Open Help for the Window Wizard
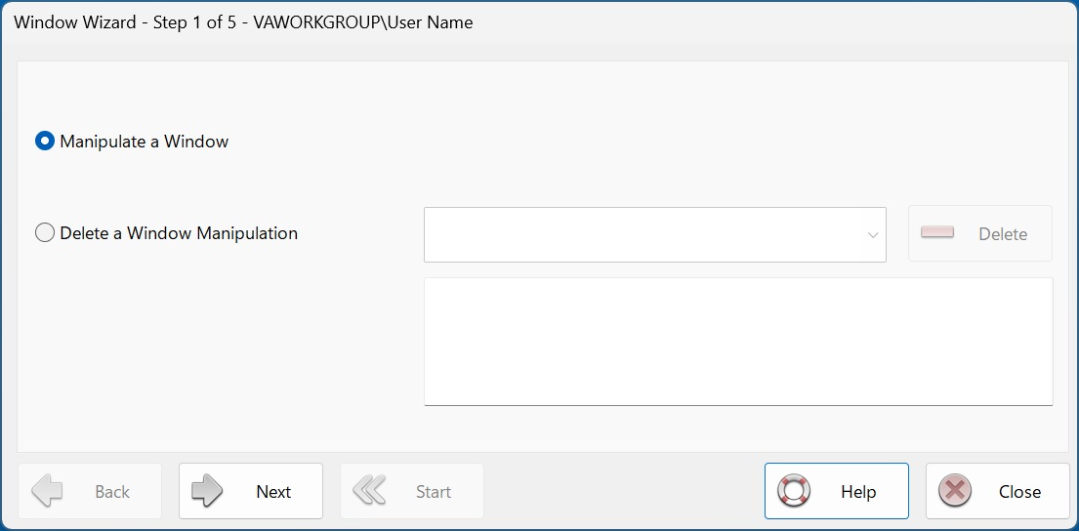 (836, 491)
